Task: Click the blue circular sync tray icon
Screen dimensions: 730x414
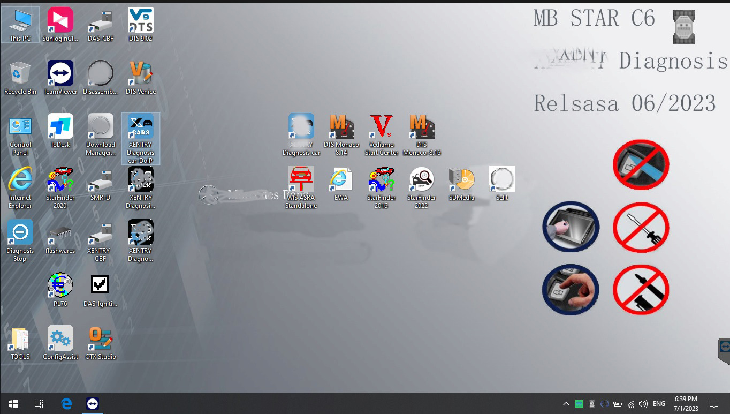Action: tap(605, 404)
